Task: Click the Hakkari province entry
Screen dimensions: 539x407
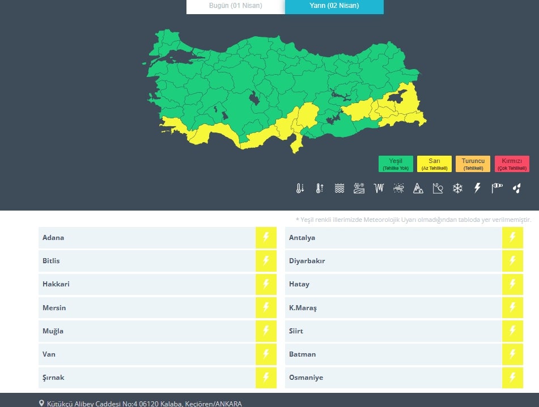Action: [x=147, y=284]
